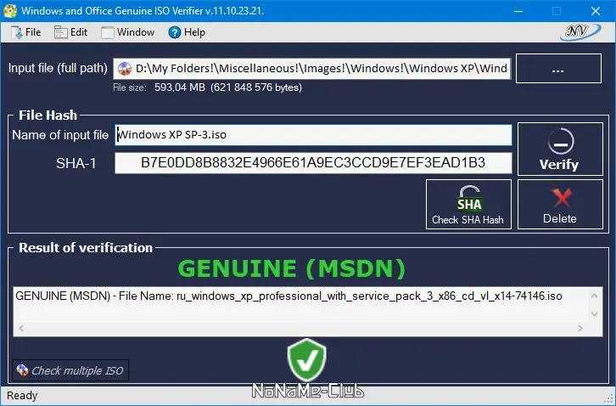The width and height of the screenshot is (616, 406).
Task: Open the File menu
Action: pos(25,32)
